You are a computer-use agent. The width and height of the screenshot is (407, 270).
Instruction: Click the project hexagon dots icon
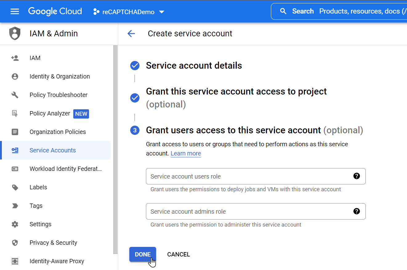point(96,12)
